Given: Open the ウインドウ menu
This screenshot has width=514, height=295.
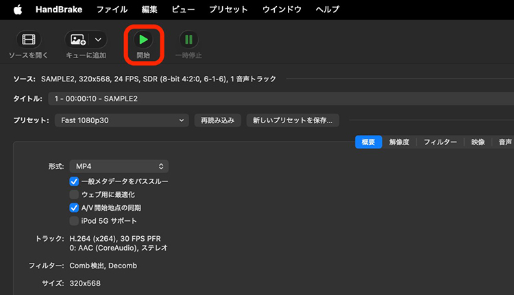Looking at the screenshot, I should pyautogui.click(x=282, y=10).
